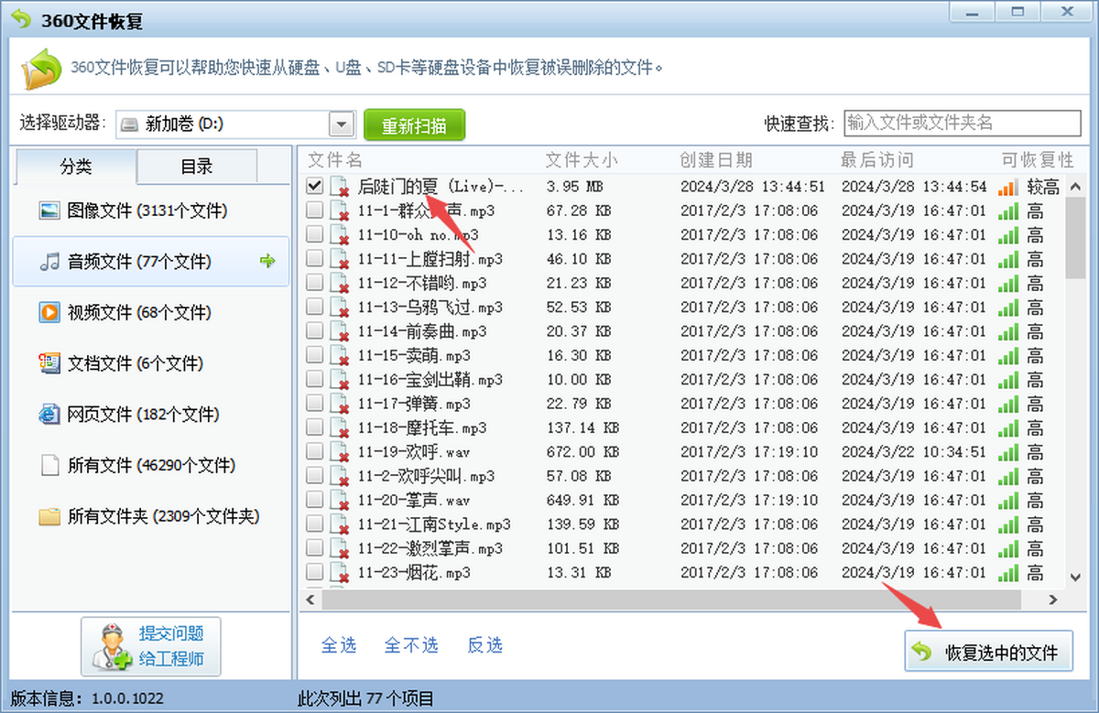Click the all files blank page icon
Viewport: 1099px width, 713px height.
pos(49,466)
